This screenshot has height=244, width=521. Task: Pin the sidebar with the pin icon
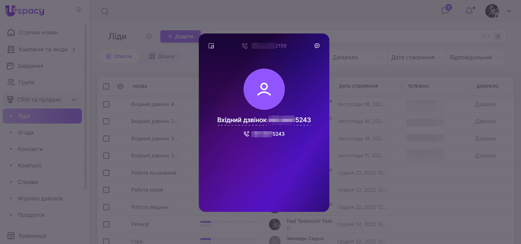[x=78, y=10]
